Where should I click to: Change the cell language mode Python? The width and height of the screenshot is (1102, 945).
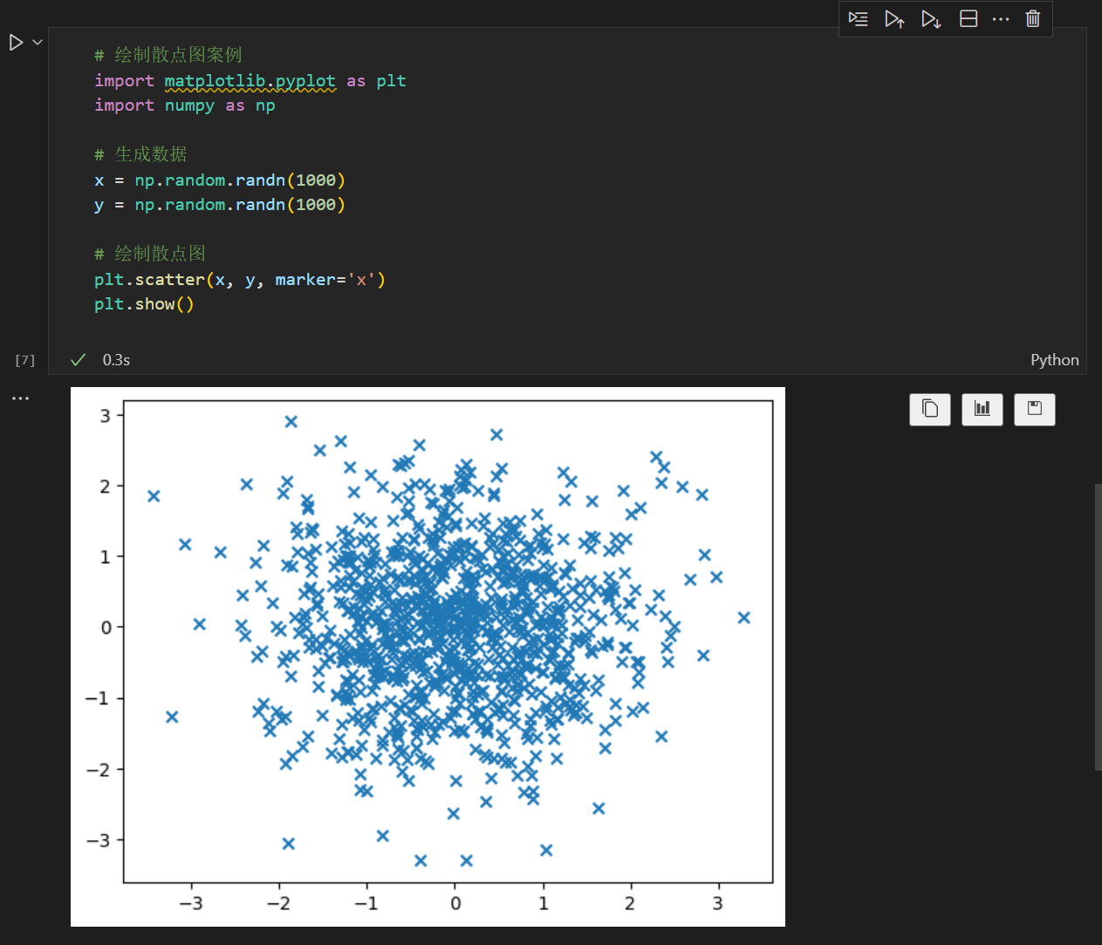click(1054, 360)
